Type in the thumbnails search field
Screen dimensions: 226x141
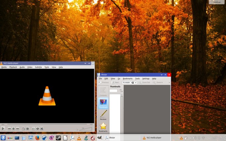pos(114,91)
